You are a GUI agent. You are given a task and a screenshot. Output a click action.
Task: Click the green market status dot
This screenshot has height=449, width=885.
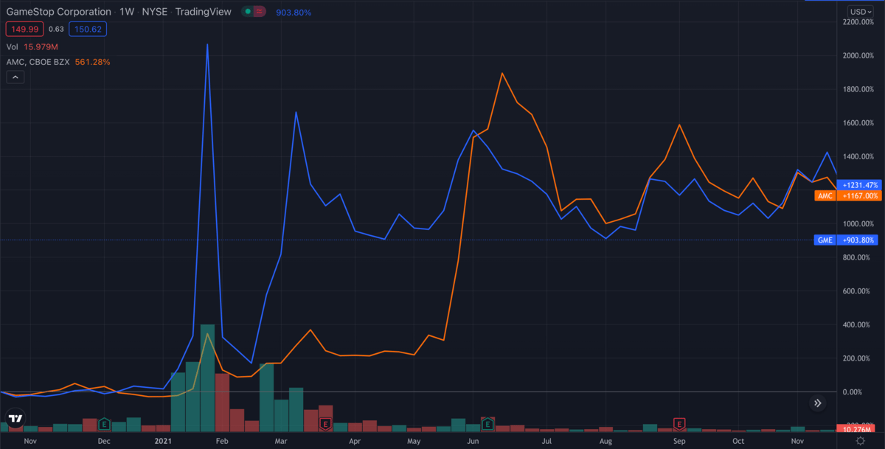pyautogui.click(x=248, y=12)
